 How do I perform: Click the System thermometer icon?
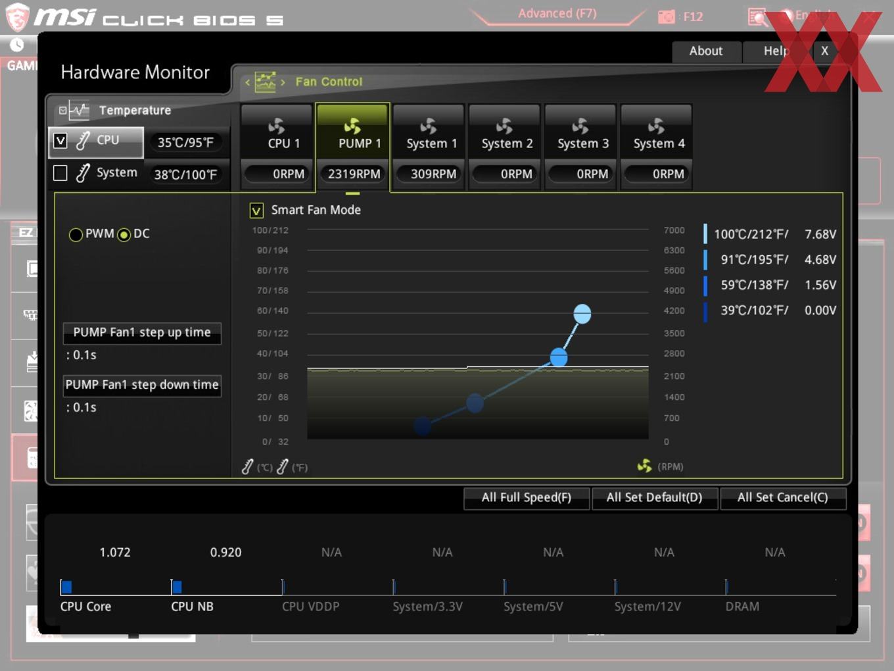[83, 173]
